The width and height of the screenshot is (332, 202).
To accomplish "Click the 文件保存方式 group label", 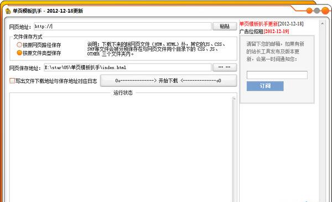I will point(28,37).
